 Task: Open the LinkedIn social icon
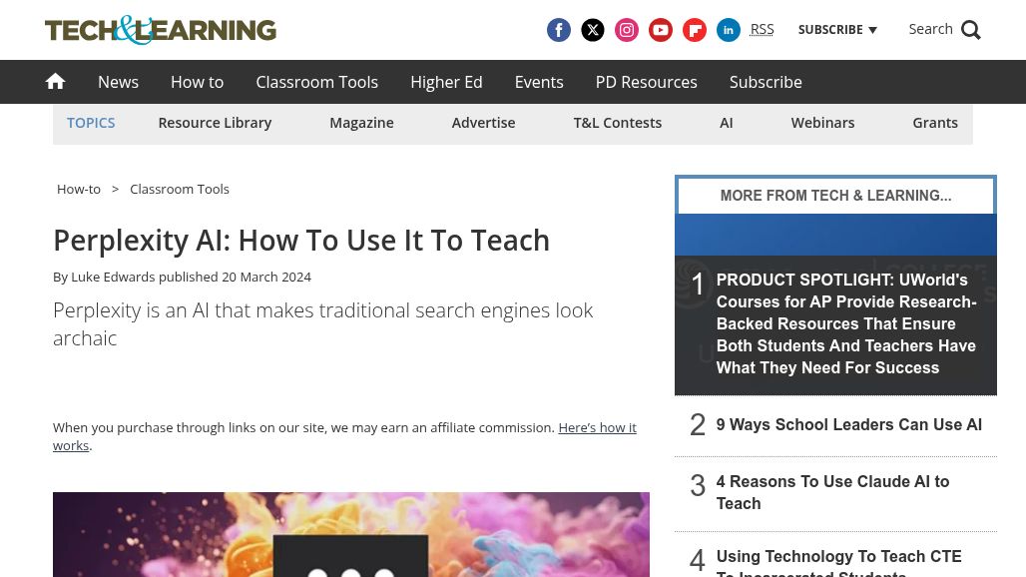[729, 30]
